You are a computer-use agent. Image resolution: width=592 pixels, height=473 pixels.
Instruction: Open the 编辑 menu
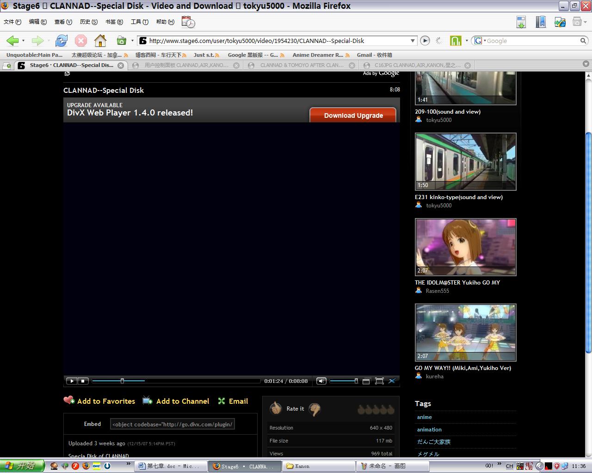coord(38,22)
